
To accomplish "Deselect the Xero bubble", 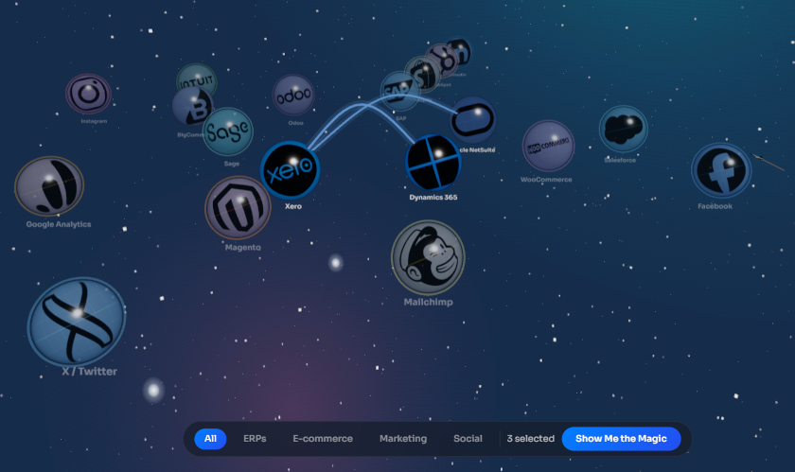I will [x=290, y=170].
